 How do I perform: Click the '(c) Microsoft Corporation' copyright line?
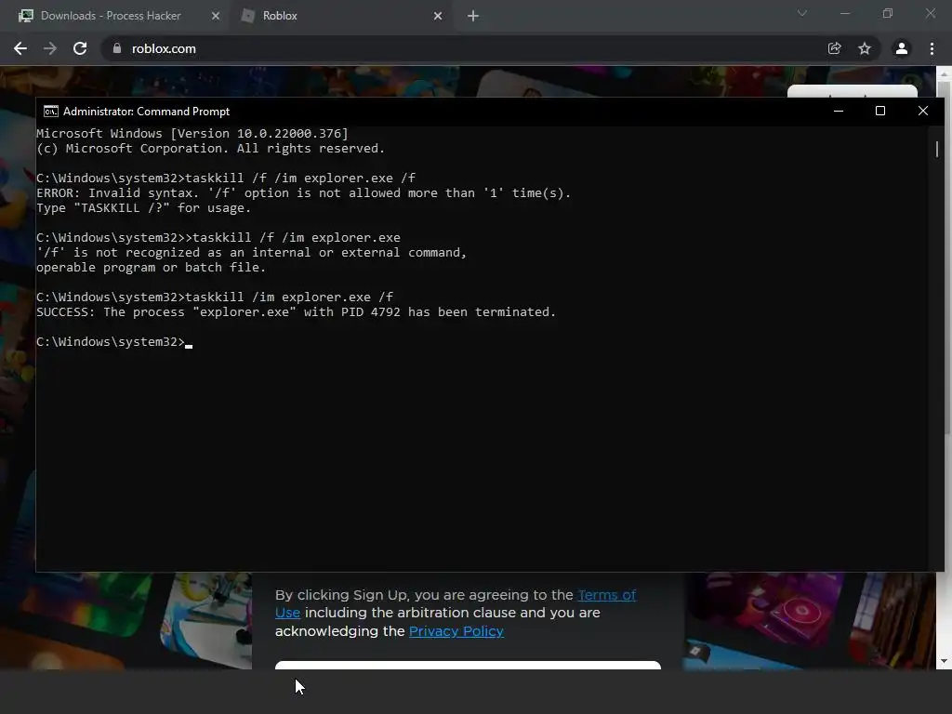coord(210,149)
